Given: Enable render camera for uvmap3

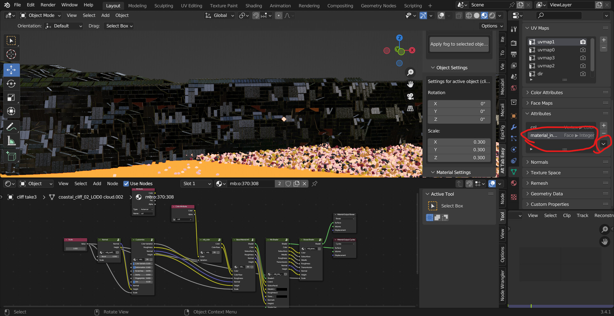Looking at the screenshot, I should (x=583, y=58).
